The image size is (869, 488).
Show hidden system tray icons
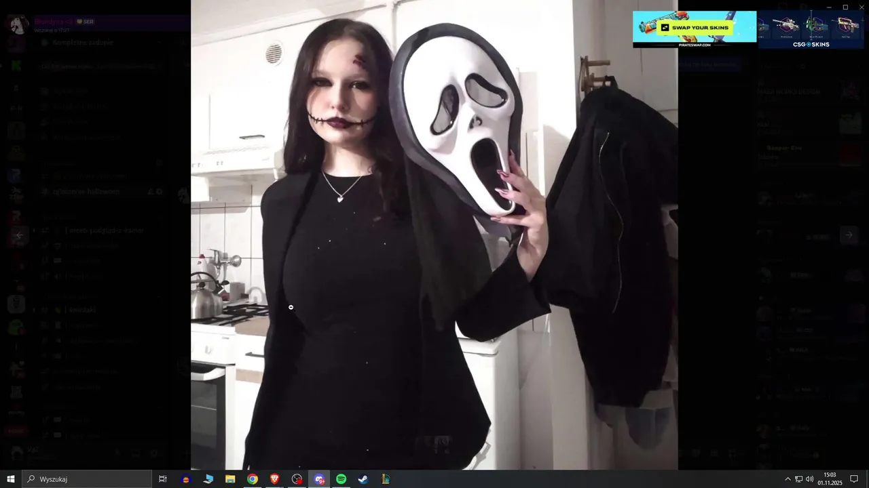[788, 479]
